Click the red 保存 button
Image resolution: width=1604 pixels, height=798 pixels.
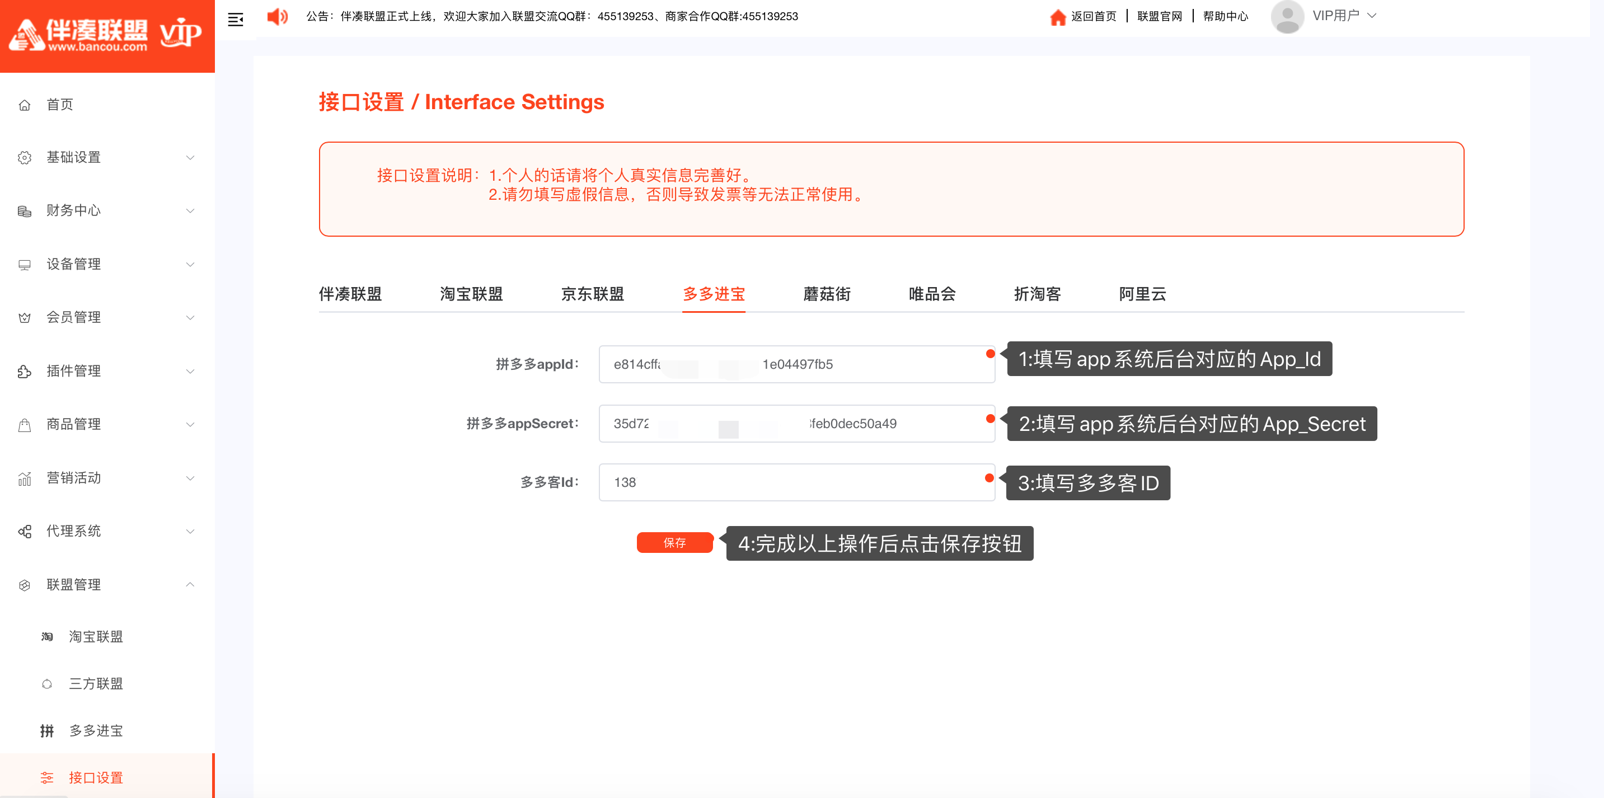(x=674, y=543)
